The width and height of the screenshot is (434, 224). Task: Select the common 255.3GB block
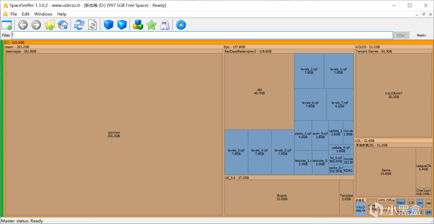tap(114, 134)
